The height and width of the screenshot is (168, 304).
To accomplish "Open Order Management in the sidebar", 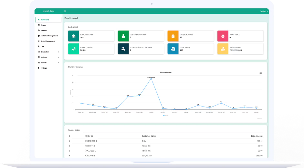I will [48, 41].
